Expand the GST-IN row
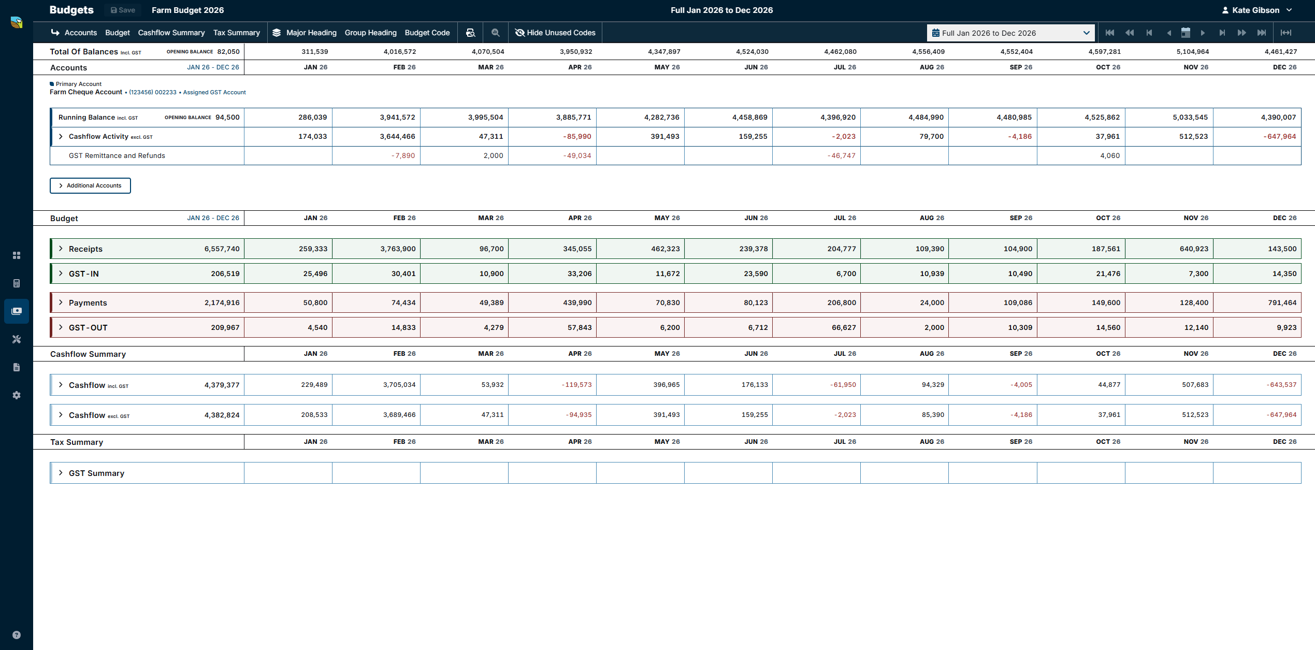Image resolution: width=1315 pixels, height=650 pixels. point(61,273)
